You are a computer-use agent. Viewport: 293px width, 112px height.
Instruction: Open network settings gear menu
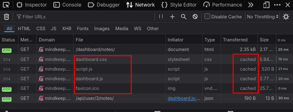pyautogui.click(x=286, y=17)
